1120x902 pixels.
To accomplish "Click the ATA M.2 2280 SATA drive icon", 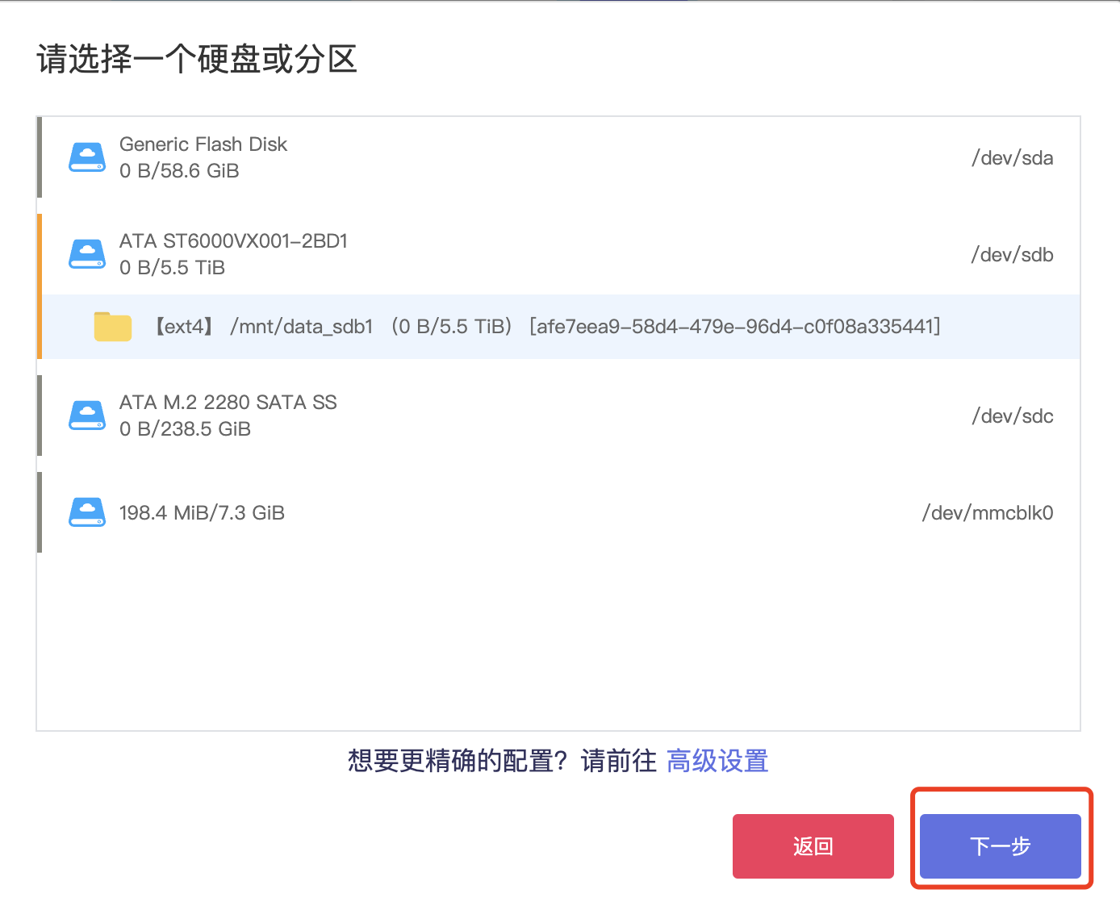I will [86, 416].
